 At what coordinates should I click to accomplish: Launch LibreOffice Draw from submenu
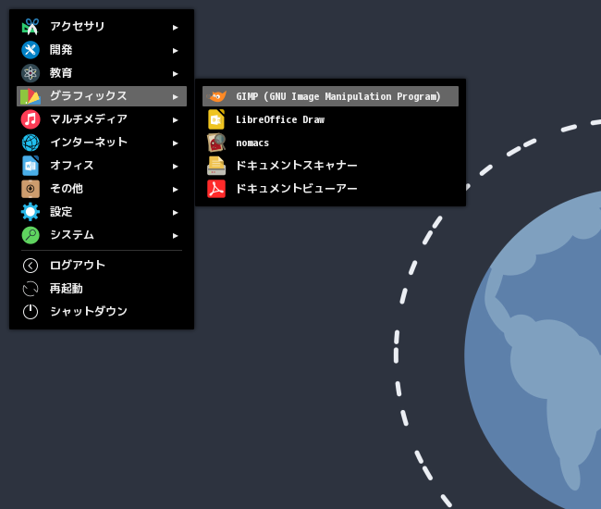tap(330, 119)
